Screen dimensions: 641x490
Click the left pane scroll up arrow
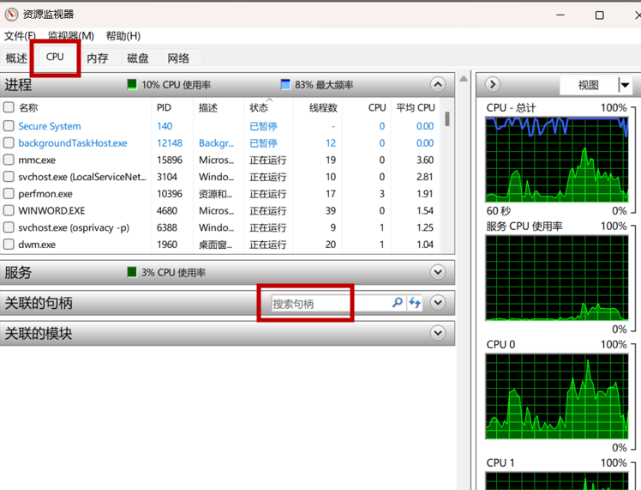tap(463, 79)
